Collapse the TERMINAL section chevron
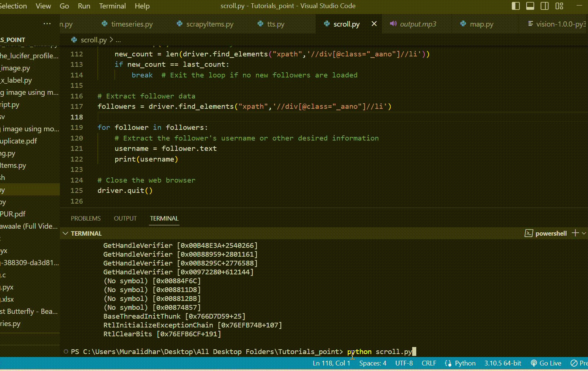The height and width of the screenshot is (371, 588). 65,233
